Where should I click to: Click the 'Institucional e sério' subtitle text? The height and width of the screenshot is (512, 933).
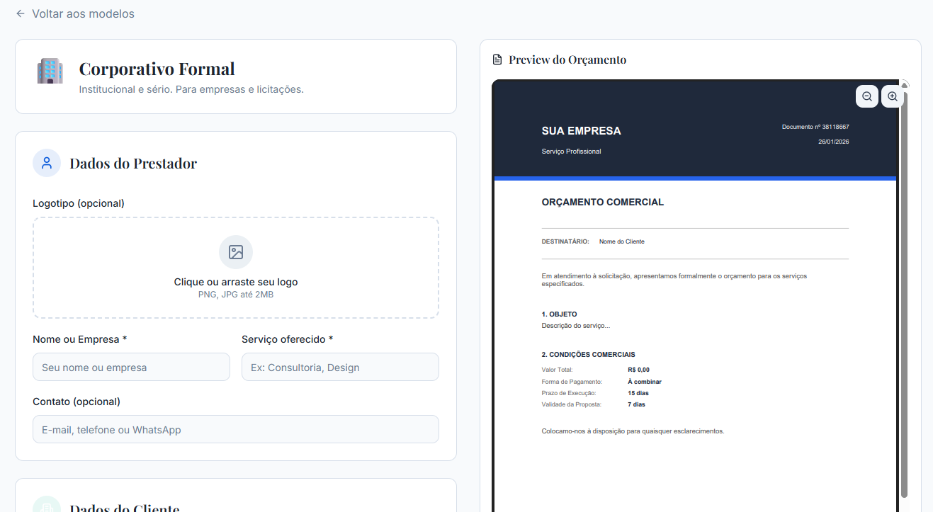191,89
